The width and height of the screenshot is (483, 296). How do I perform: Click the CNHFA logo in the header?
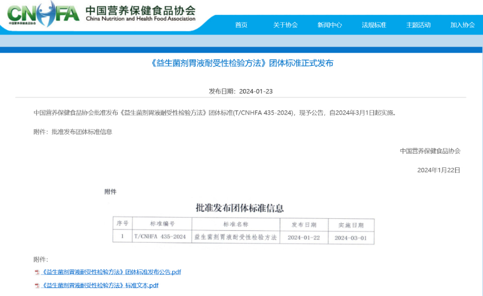[43, 13]
